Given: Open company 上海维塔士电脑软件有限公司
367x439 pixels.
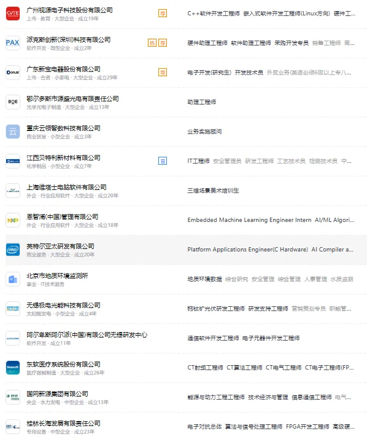Looking at the screenshot, I should pos(66,188).
